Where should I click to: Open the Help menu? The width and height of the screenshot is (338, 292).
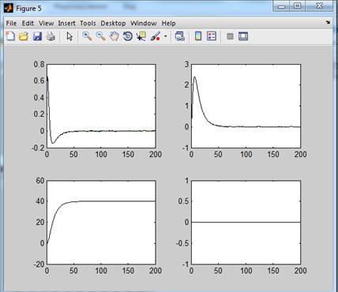[x=168, y=23]
